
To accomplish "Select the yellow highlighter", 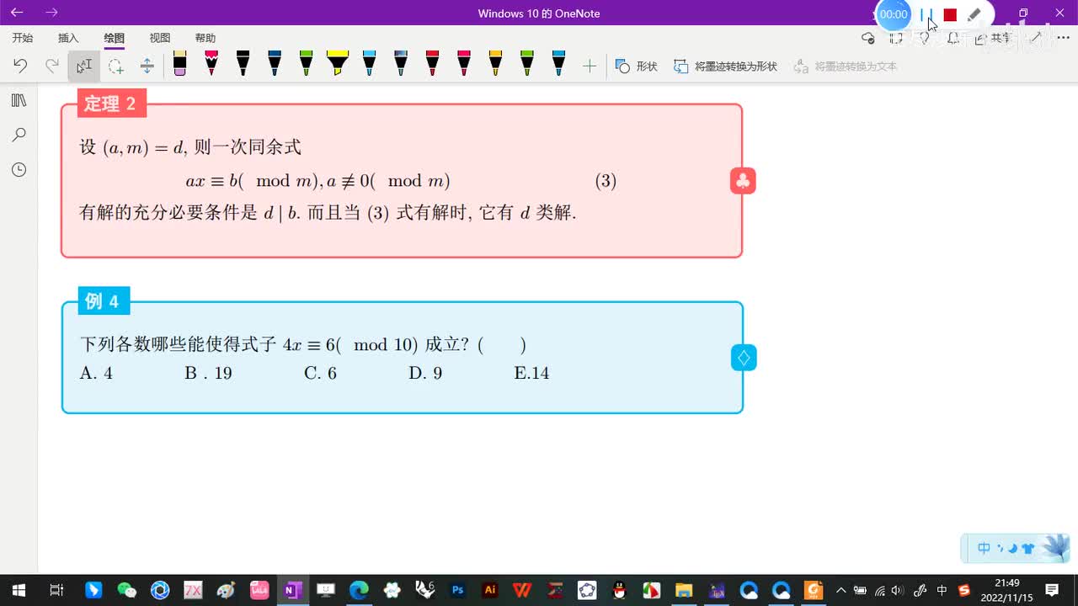I will coord(337,63).
